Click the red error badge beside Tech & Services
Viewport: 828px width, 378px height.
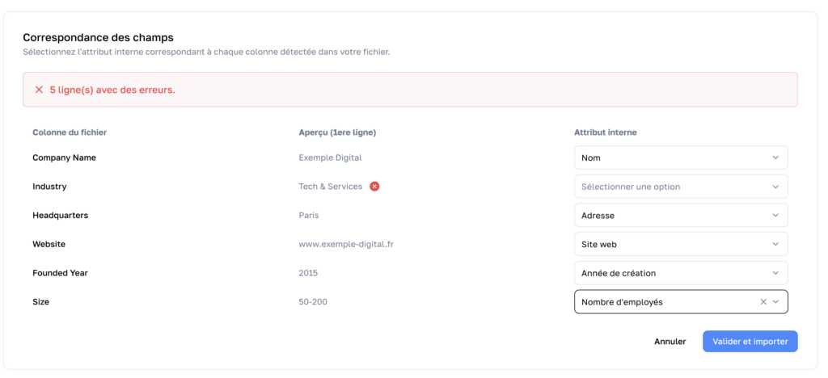pyautogui.click(x=374, y=187)
